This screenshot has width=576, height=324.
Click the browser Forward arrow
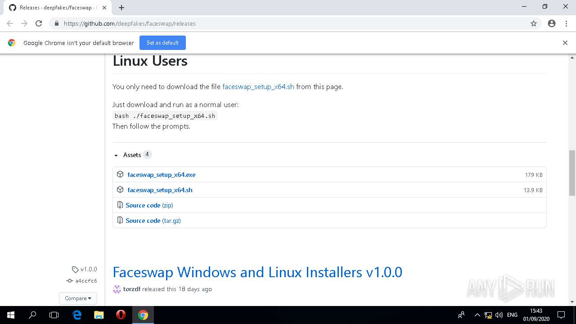click(x=24, y=23)
